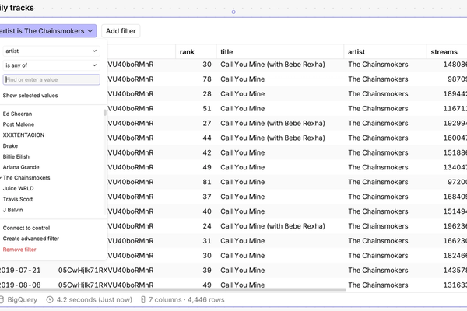Select Drake in the value list

(10, 146)
